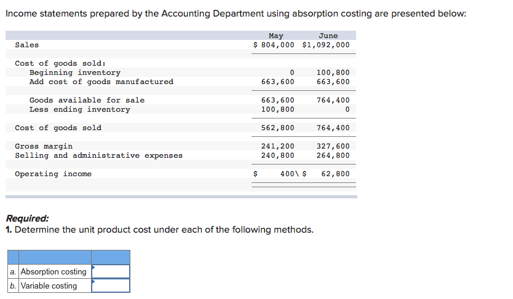Click the June column header
The image size is (513, 299).
click(x=328, y=36)
